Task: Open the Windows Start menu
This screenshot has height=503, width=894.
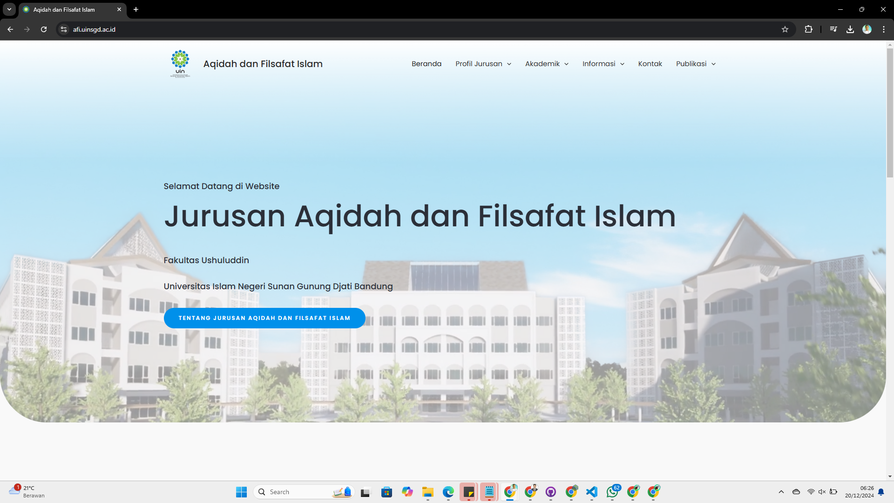Action: pos(241,492)
